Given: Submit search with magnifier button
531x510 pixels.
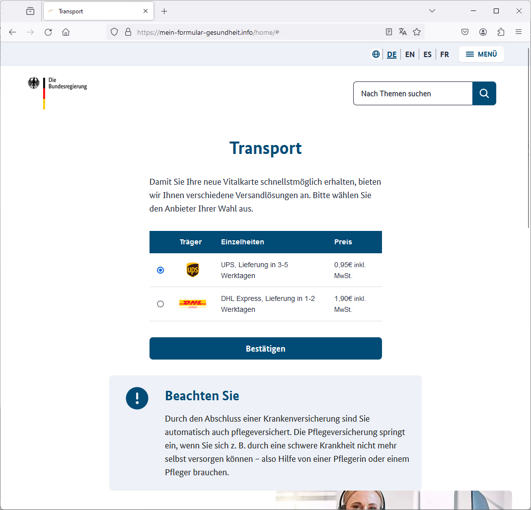Looking at the screenshot, I should [484, 93].
